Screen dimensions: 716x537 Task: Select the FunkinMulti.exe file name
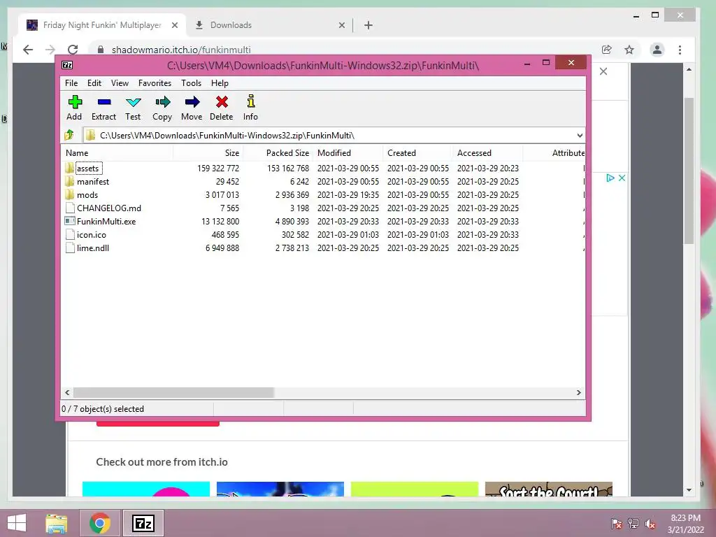(106, 222)
